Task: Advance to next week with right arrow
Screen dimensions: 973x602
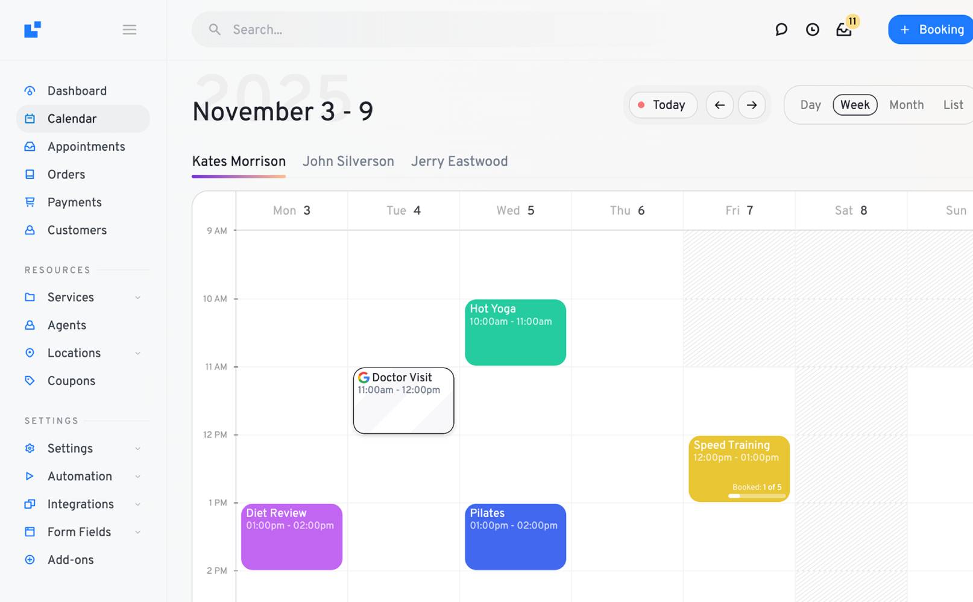Action: click(x=751, y=105)
